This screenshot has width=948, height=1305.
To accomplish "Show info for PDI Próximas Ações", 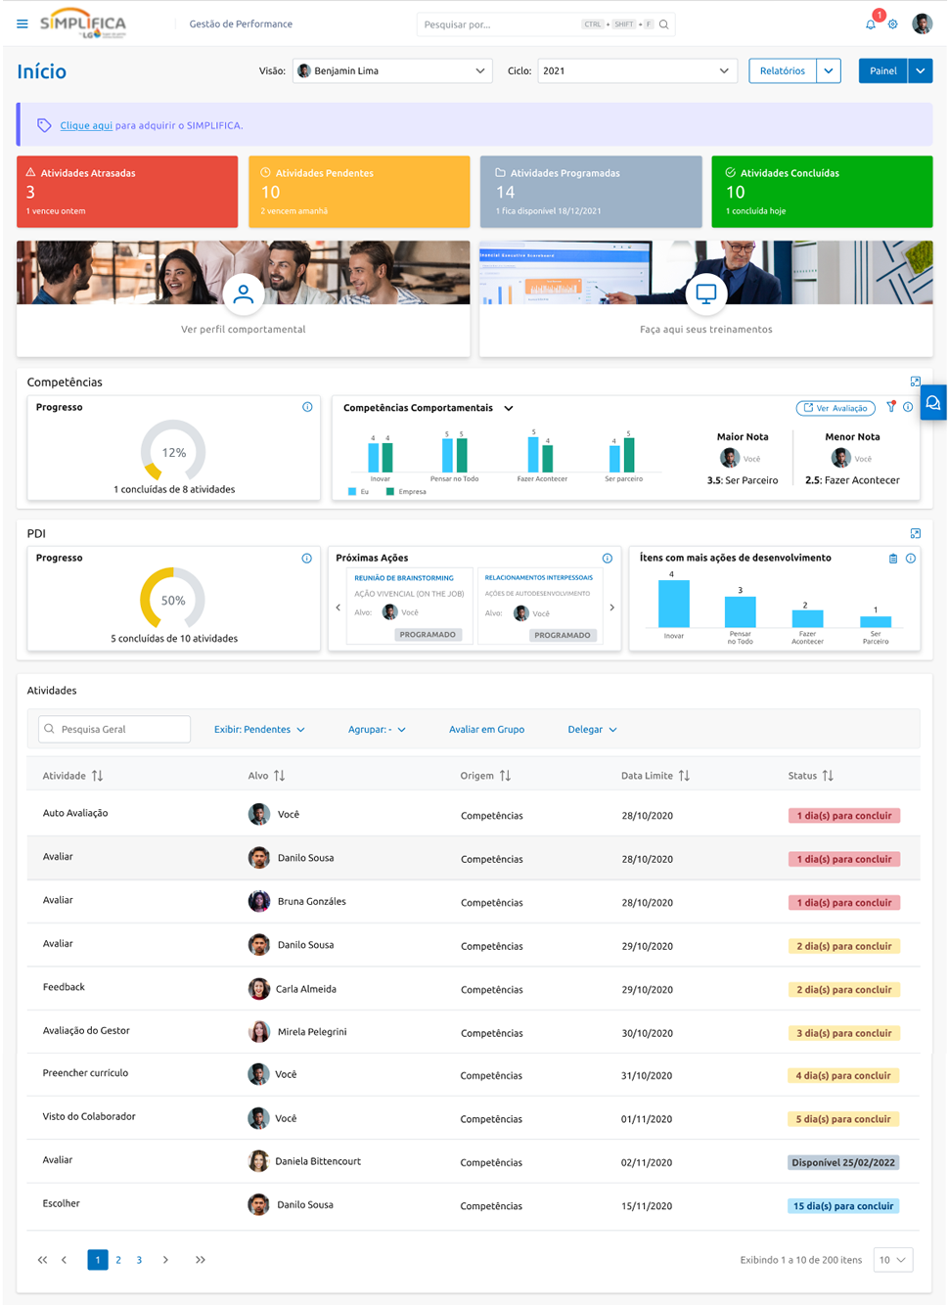I will [607, 558].
